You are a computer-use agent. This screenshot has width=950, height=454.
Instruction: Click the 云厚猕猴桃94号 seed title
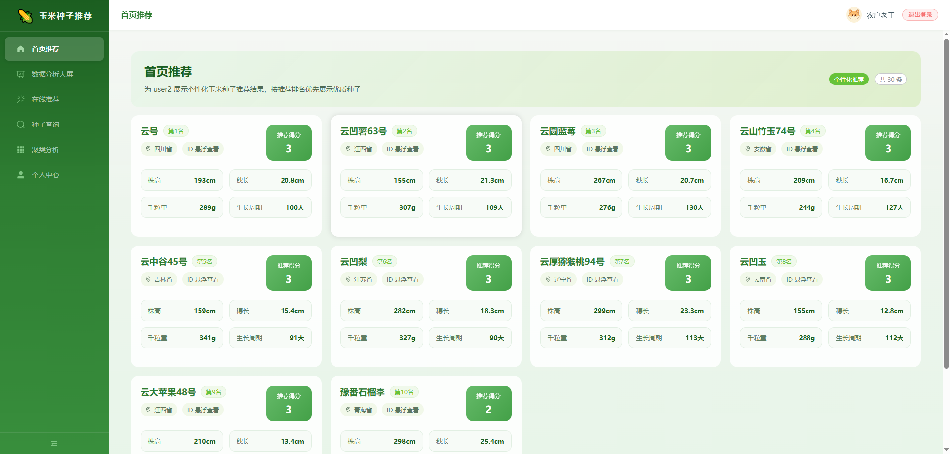pos(572,262)
